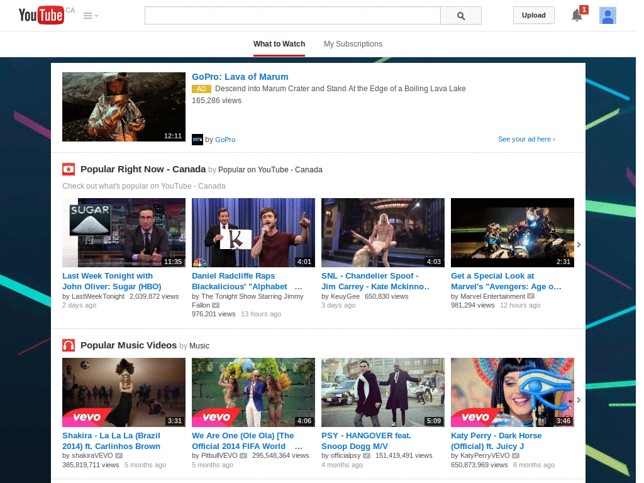Viewport: 644px width, 483px height.
Task: Play PSY HANGOVER thumbnail
Action: pos(383,392)
